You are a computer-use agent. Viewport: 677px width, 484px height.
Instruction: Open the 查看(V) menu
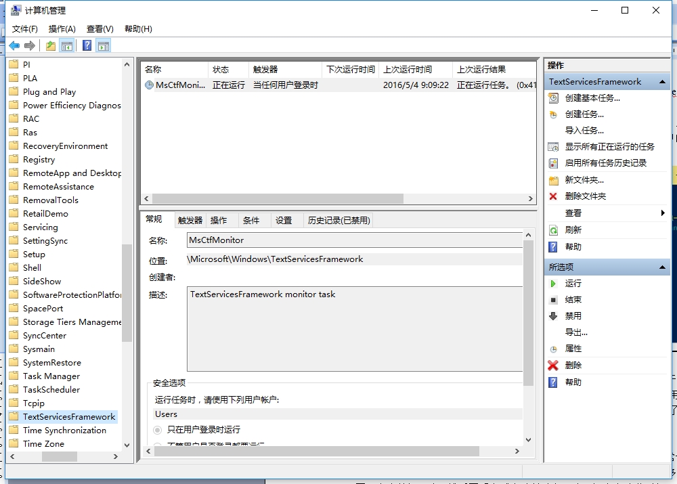(x=98, y=28)
